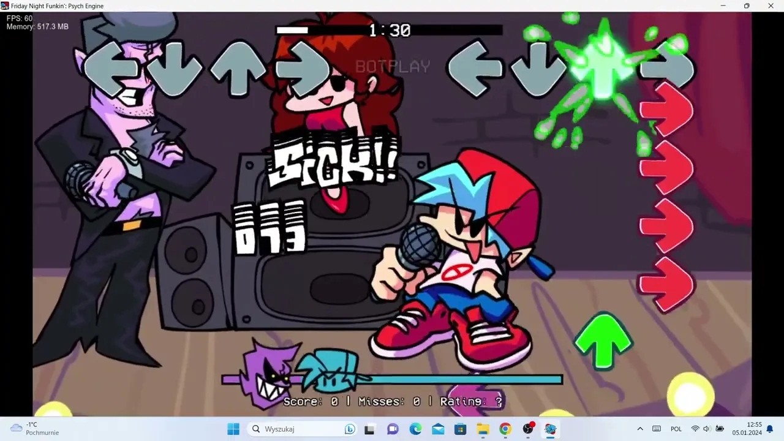Open Task View from the taskbar
The image size is (784, 441).
pyautogui.click(x=369, y=429)
